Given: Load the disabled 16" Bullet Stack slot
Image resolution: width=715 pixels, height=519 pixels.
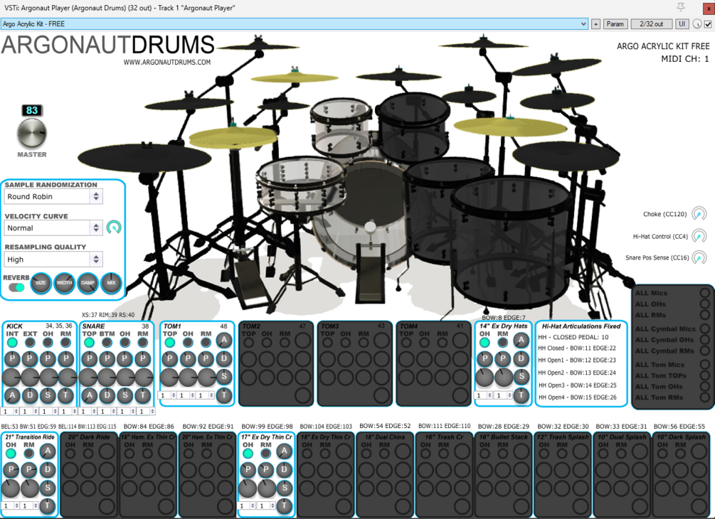Looking at the screenshot, I should coord(504,474).
